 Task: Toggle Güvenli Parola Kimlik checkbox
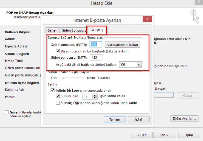pyautogui.click(x=7, y=112)
